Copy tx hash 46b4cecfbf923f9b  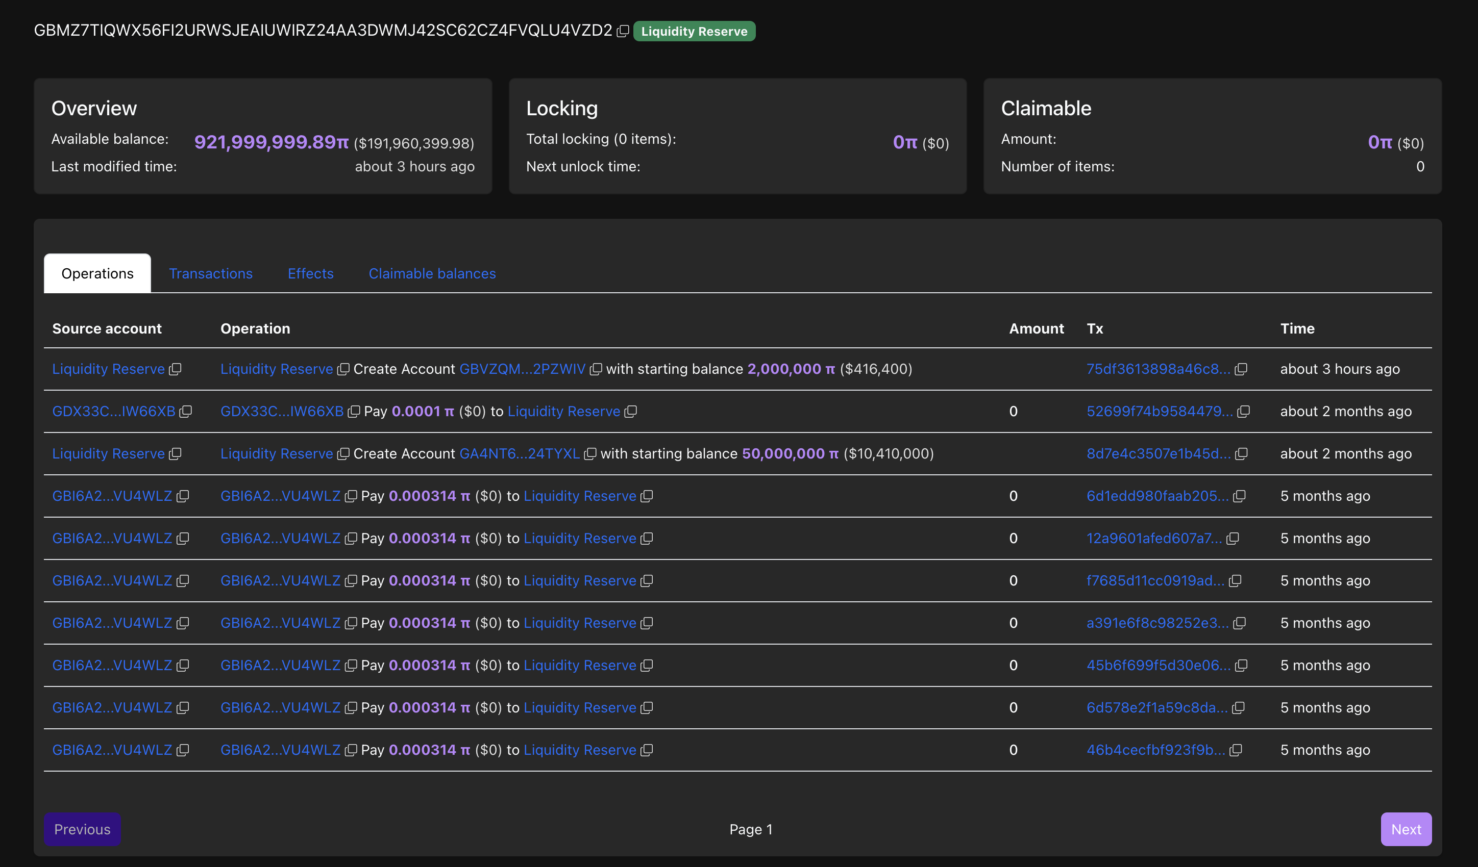click(1236, 750)
